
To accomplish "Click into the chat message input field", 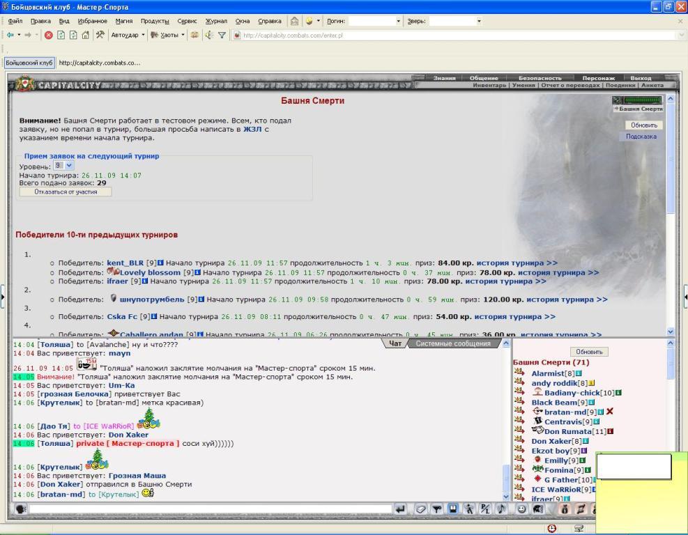I will click(x=211, y=509).
